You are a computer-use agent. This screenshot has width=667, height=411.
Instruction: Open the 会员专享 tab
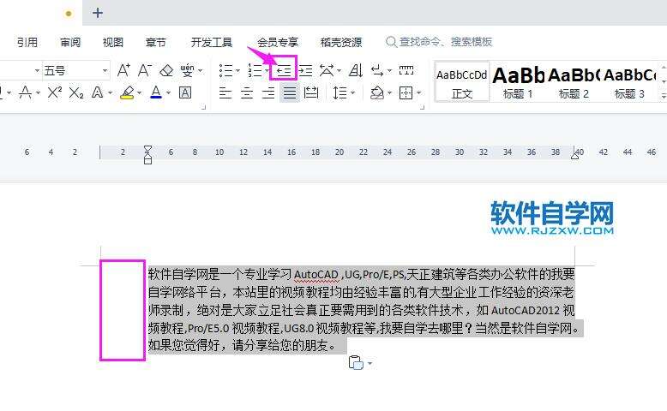[x=278, y=42]
